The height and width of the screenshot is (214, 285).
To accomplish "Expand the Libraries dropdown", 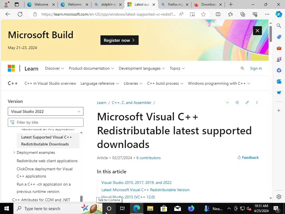I will coord(133,83).
